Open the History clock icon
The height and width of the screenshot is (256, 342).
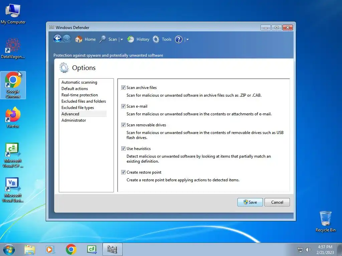click(131, 39)
